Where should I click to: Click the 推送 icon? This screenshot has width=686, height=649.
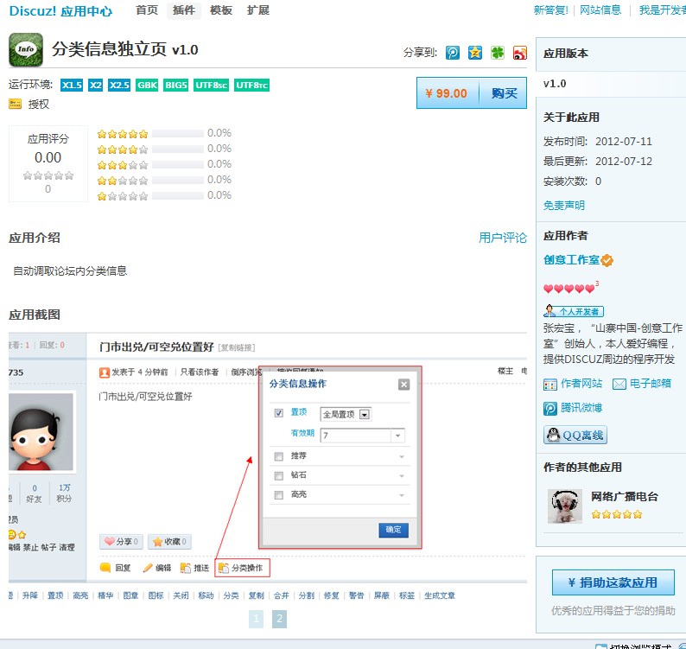point(186,568)
